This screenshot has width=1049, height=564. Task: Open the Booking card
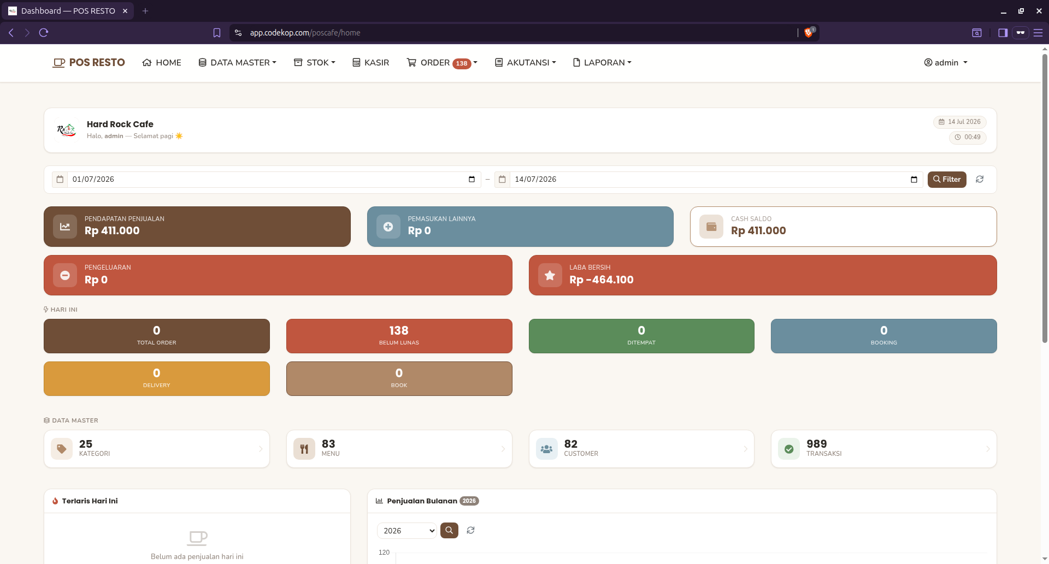884,336
